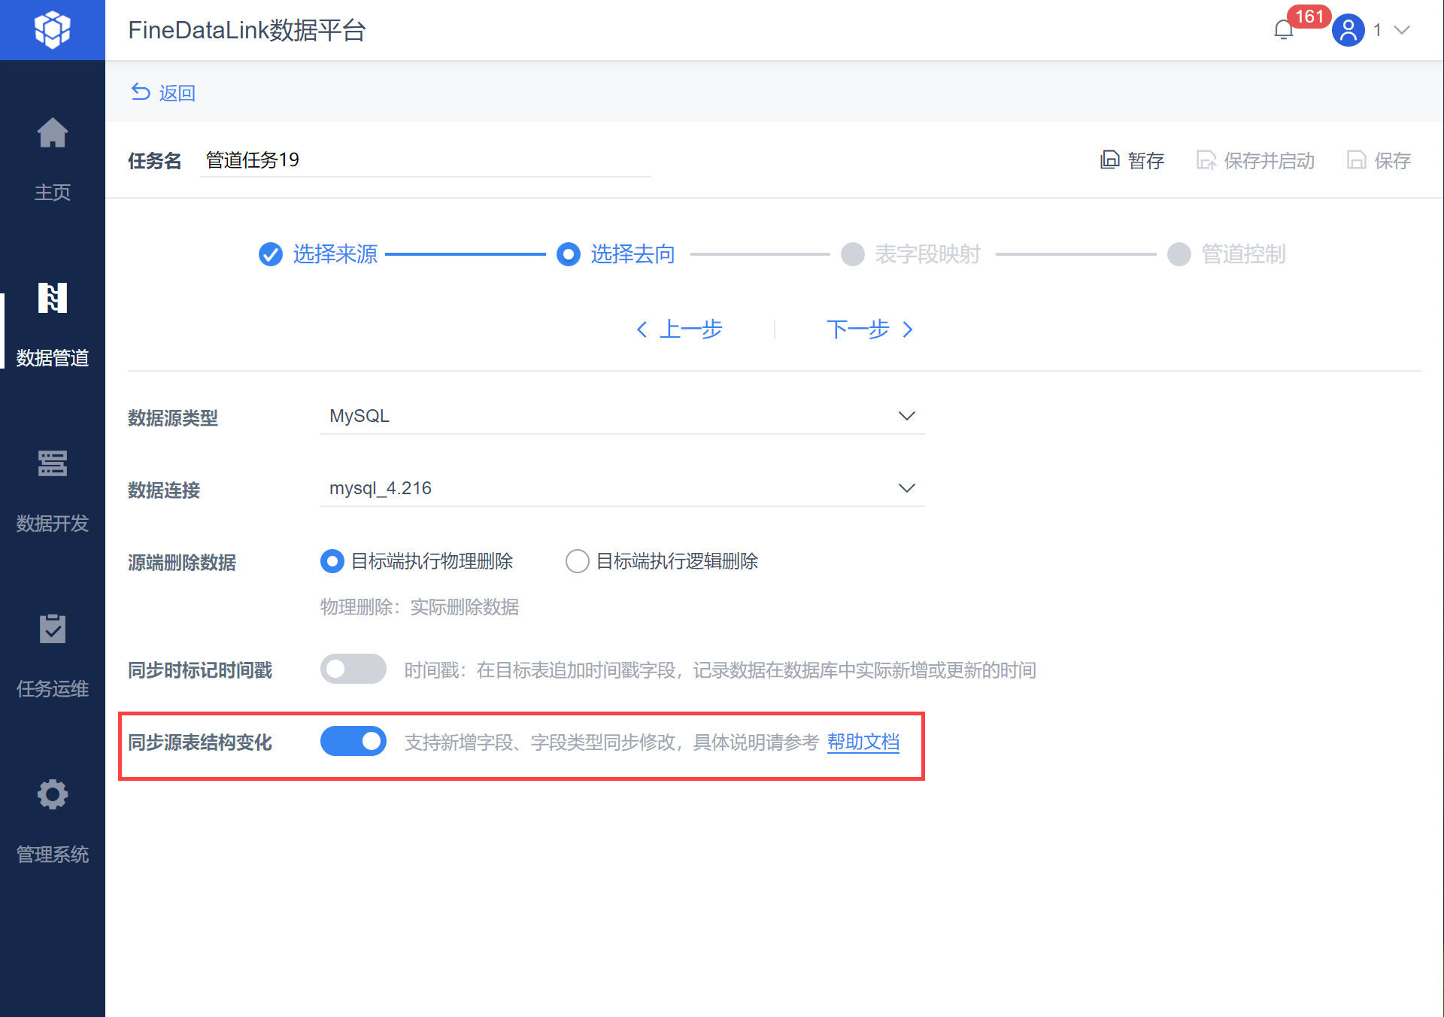Open the home page sidebar icon
The width and height of the screenshot is (1444, 1017).
point(52,134)
